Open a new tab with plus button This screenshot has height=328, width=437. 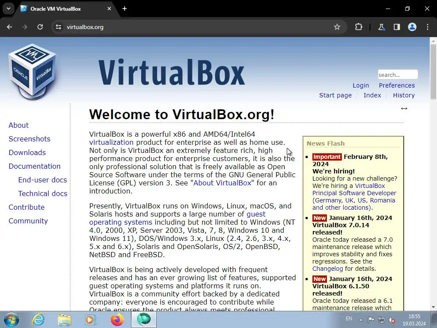pyautogui.click(x=125, y=9)
